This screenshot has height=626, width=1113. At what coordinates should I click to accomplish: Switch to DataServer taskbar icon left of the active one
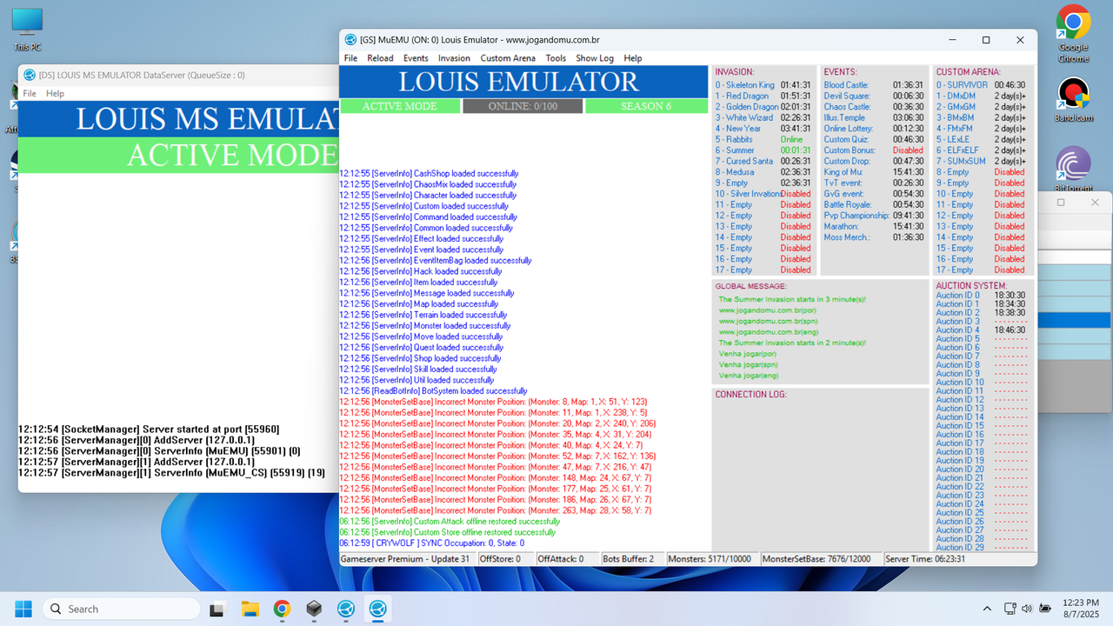pyautogui.click(x=346, y=609)
